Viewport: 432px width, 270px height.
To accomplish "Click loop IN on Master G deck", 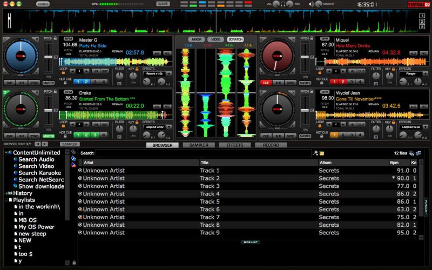I will [96, 71].
